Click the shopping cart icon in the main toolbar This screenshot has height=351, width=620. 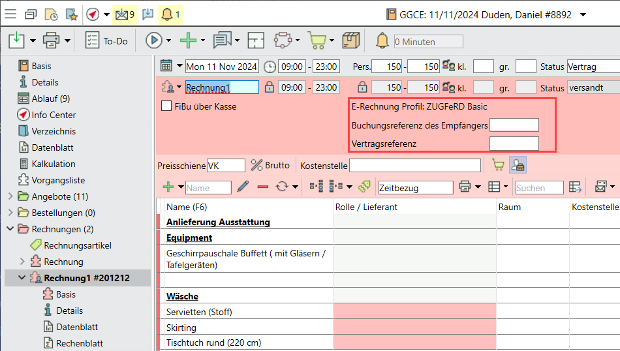click(x=316, y=40)
